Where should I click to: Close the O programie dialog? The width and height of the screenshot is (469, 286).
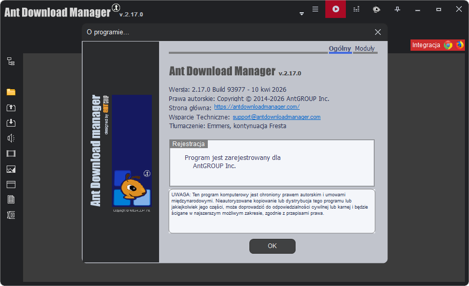point(378,32)
